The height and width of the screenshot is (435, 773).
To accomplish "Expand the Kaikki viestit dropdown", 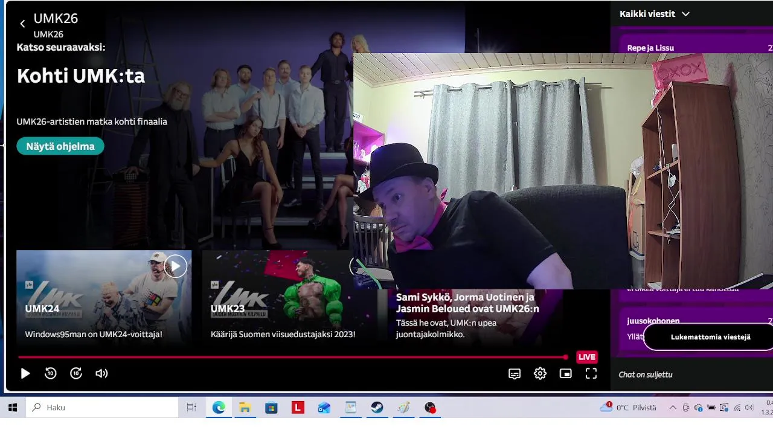I will [x=655, y=14].
